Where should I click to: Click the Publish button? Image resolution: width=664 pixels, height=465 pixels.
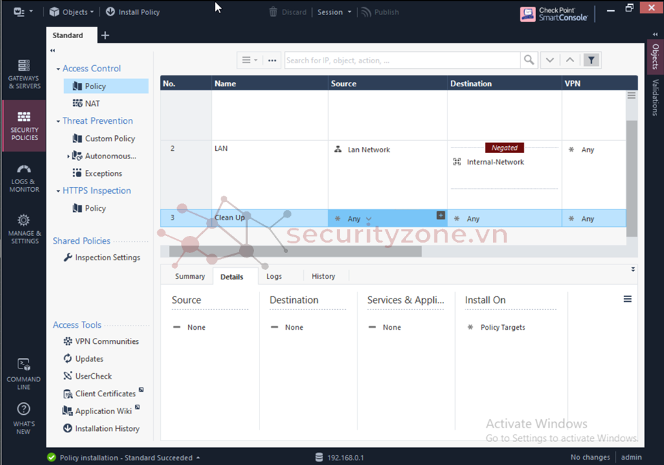(380, 12)
